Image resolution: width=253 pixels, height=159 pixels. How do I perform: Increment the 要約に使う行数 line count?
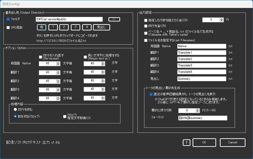tap(198, 110)
